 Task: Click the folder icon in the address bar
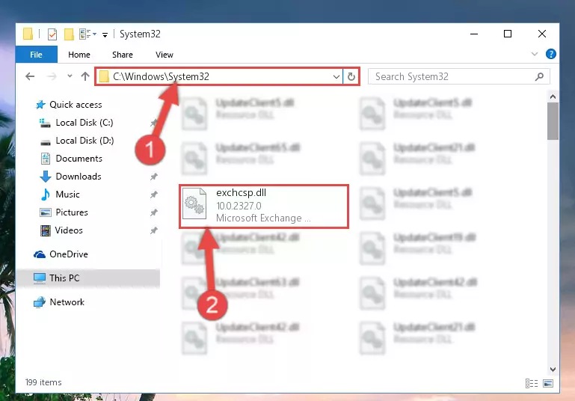pyautogui.click(x=104, y=76)
